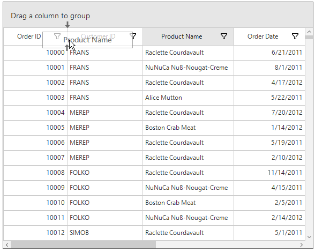Select Raclette Courdavault in row 10000
This screenshot has height=251, width=315.
[188, 53]
